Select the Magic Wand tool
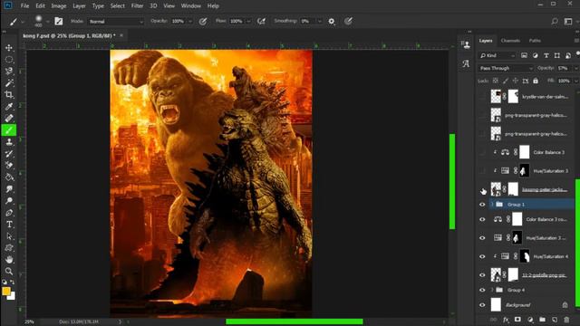This screenshot has width=580, height=326. 9,82
